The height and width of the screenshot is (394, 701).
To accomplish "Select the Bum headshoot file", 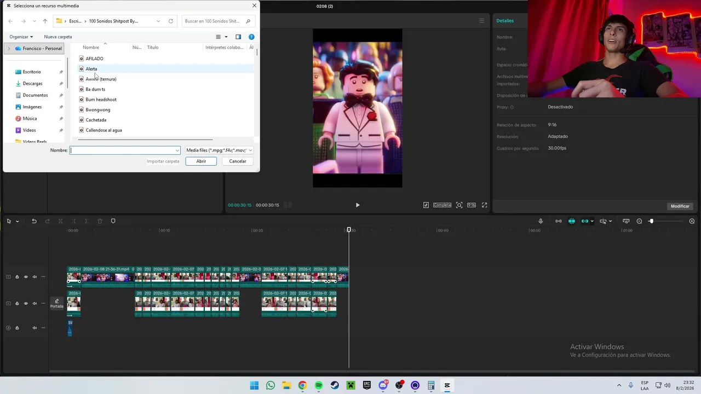I will 101,100.
